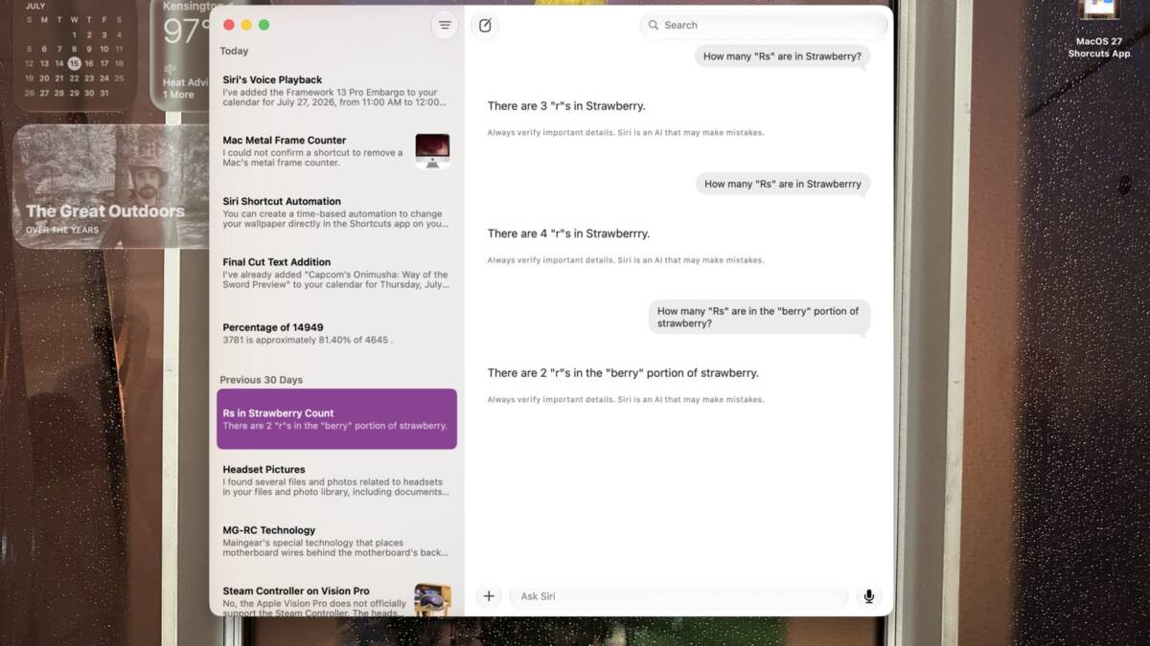Open Headset Pictures conversation
The height and width of the screenshot is (646, 1150).
(x=336, y=480)
